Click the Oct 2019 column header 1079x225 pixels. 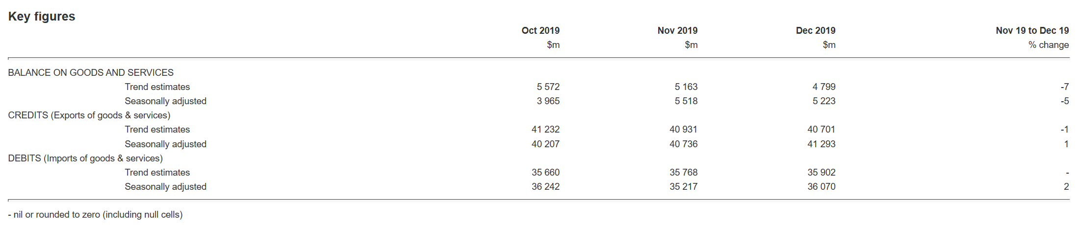pos(540,30)
